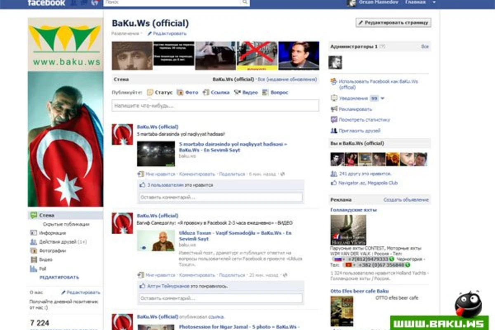
Task: Open the messages icon in top bar
Action: 85,3
